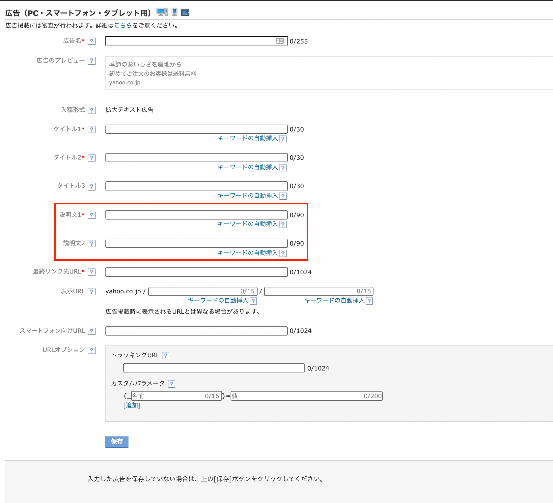Focus the タイトル3 input field

point(197,186)
